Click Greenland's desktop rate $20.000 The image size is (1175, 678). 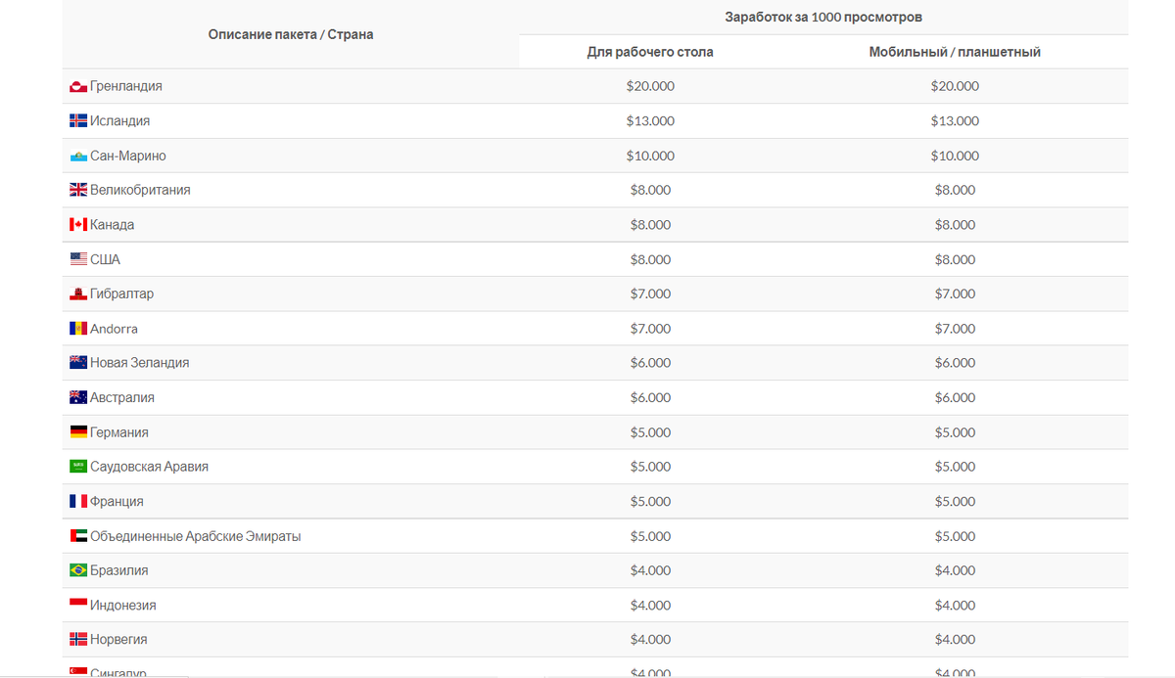point(650,86)
